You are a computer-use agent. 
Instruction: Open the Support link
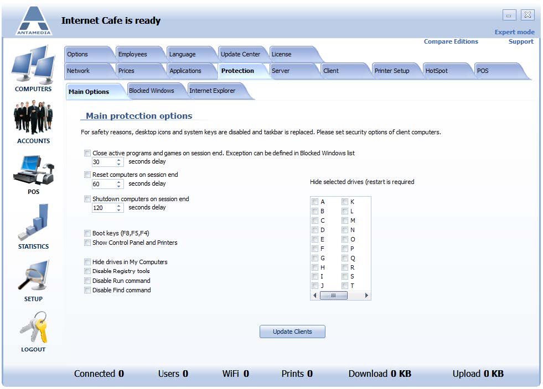(521, 41)
